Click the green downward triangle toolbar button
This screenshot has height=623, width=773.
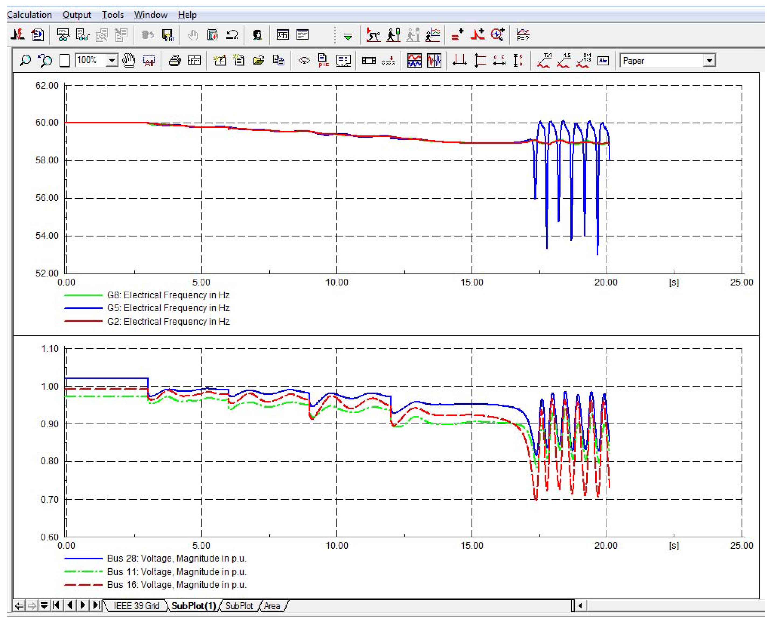pyautogui.click(x=347, y=36)
